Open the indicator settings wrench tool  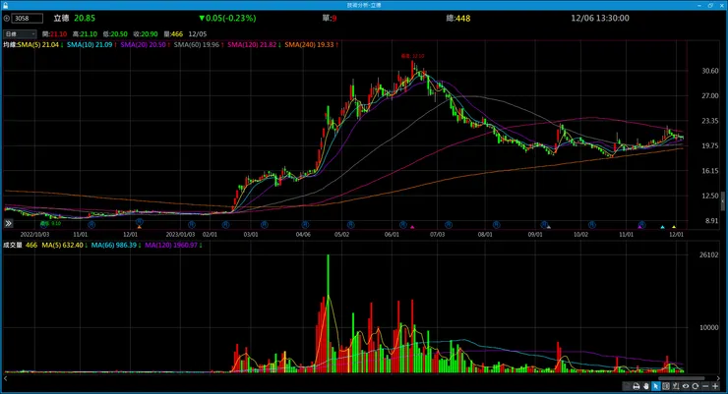tap(676, 386)
